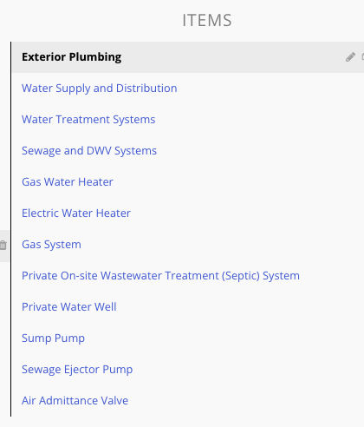
Task: Open Water Supply and Distribution
Action: click(x=100, y=89)
